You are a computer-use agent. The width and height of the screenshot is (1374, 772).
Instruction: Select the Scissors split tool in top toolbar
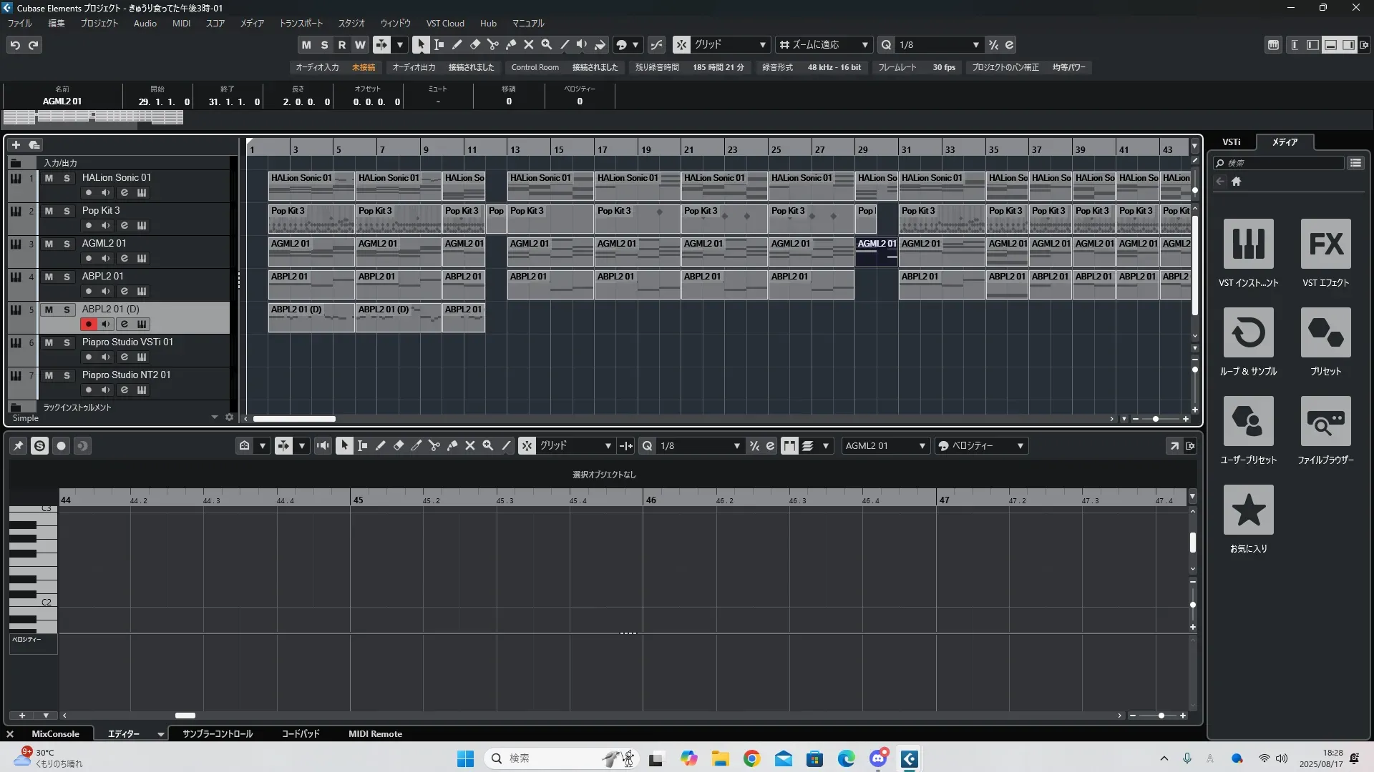[492, 44]
